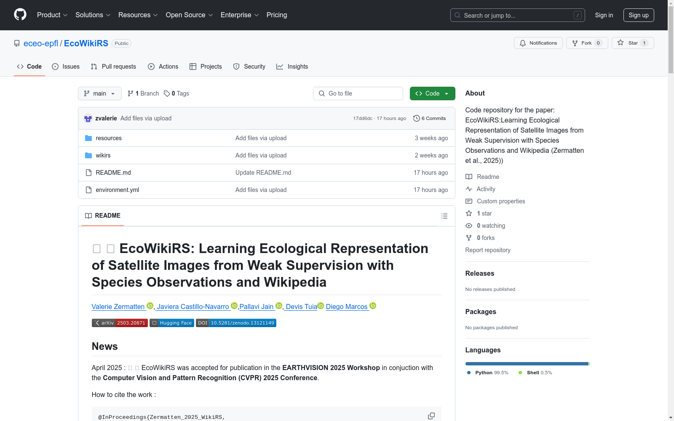The image size is (674, 421).
Task: Click the environment.yml file icon
Action: point(88,190)
